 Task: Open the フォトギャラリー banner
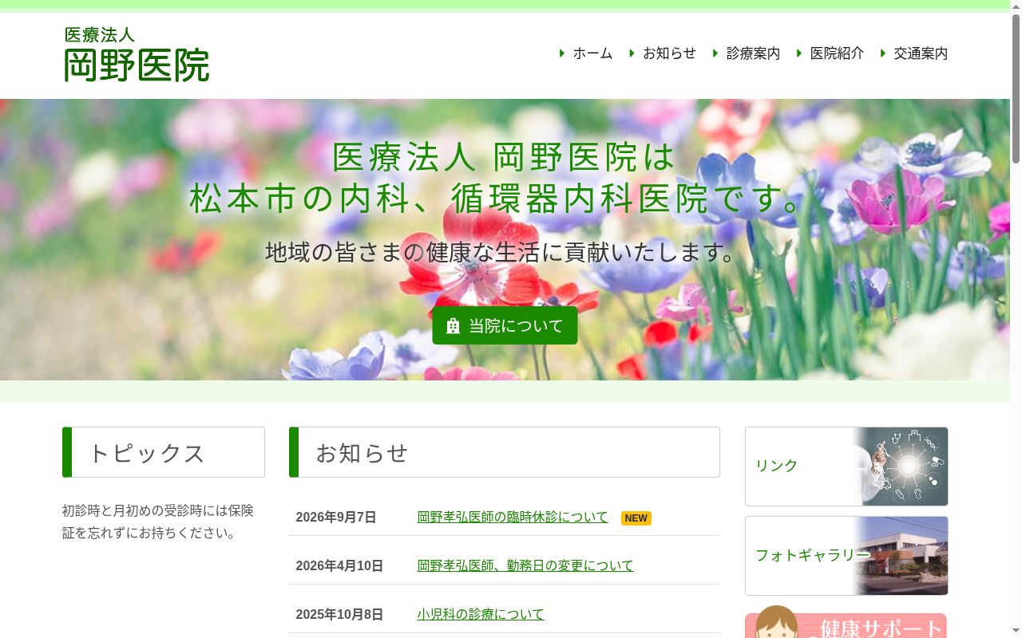pos(846,556)
